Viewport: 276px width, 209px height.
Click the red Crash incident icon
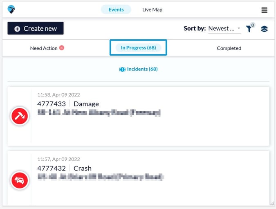pyautogui.click(x=19, y=180)
